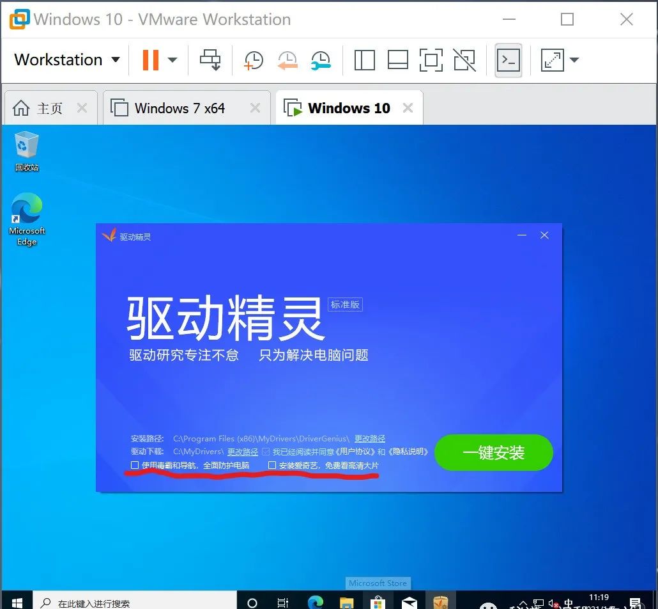Enter Unity mode
The height and width of the screenshot is (609, 658).
(464, 60)
